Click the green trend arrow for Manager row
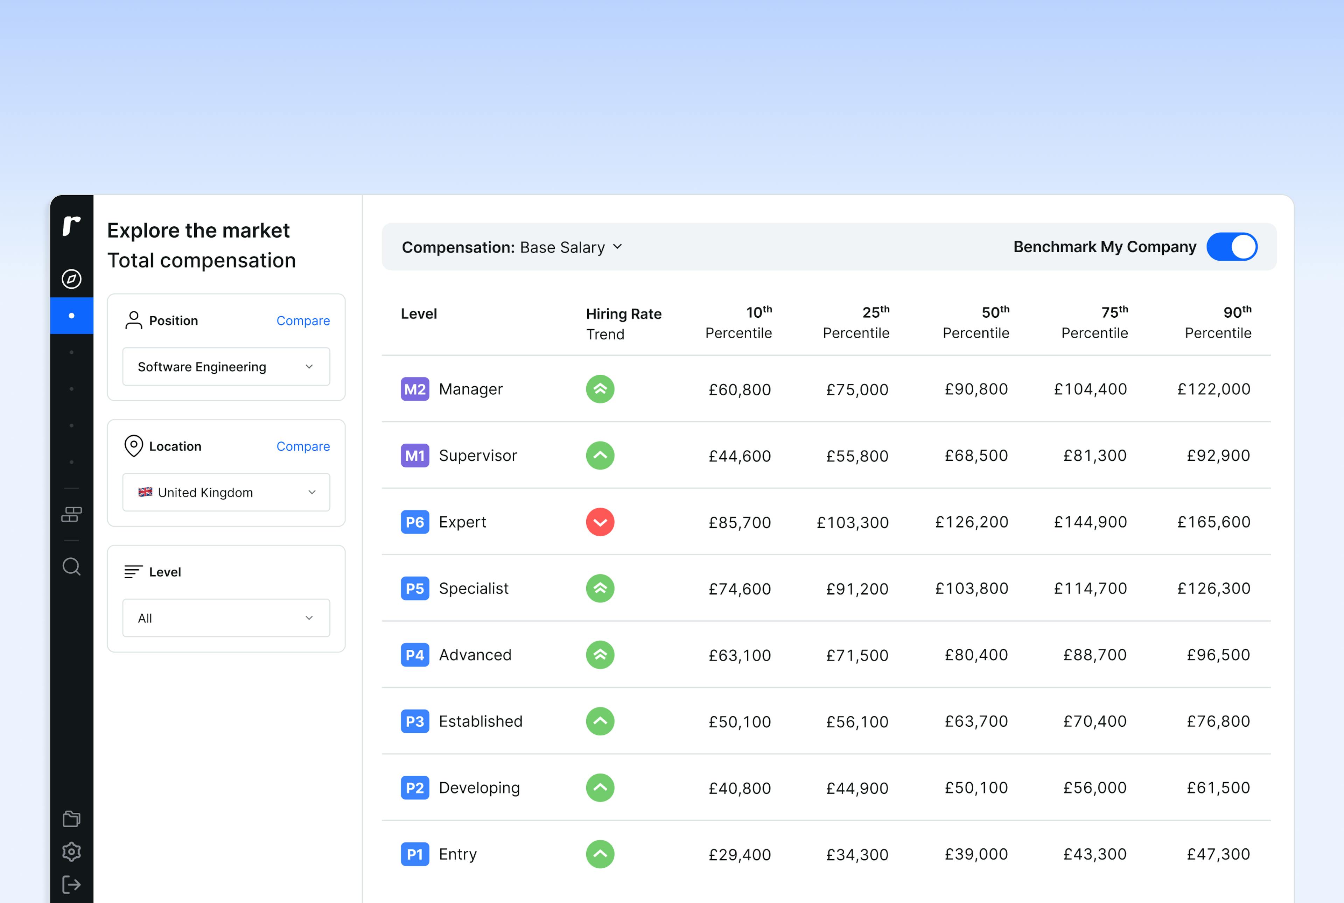This screenshot has width=1344, height=903. pos(600,389)
